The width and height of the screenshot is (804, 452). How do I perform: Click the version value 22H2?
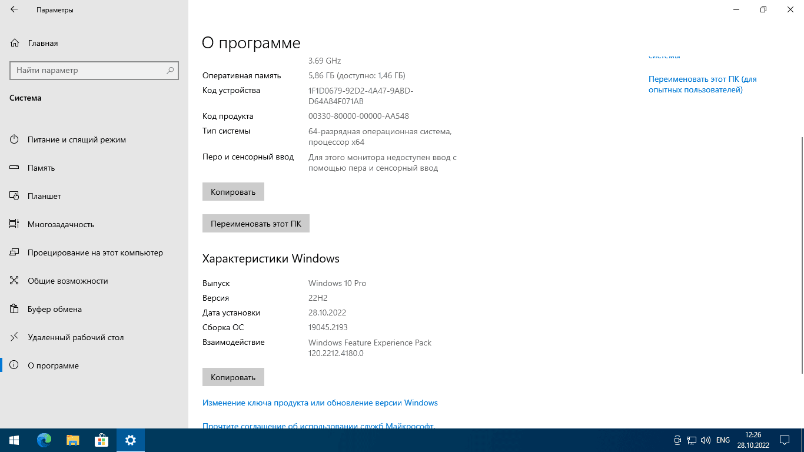(x=318, y=298)
